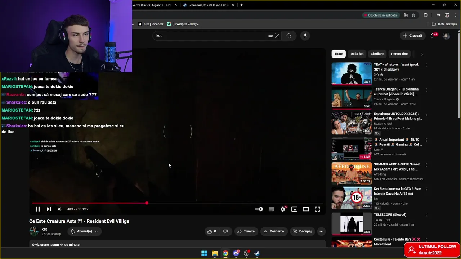Open the on-screen keyboard icon in search
The height and width of the screenshot is (259, 461).
pyautogui.click(x=270, y=36)
